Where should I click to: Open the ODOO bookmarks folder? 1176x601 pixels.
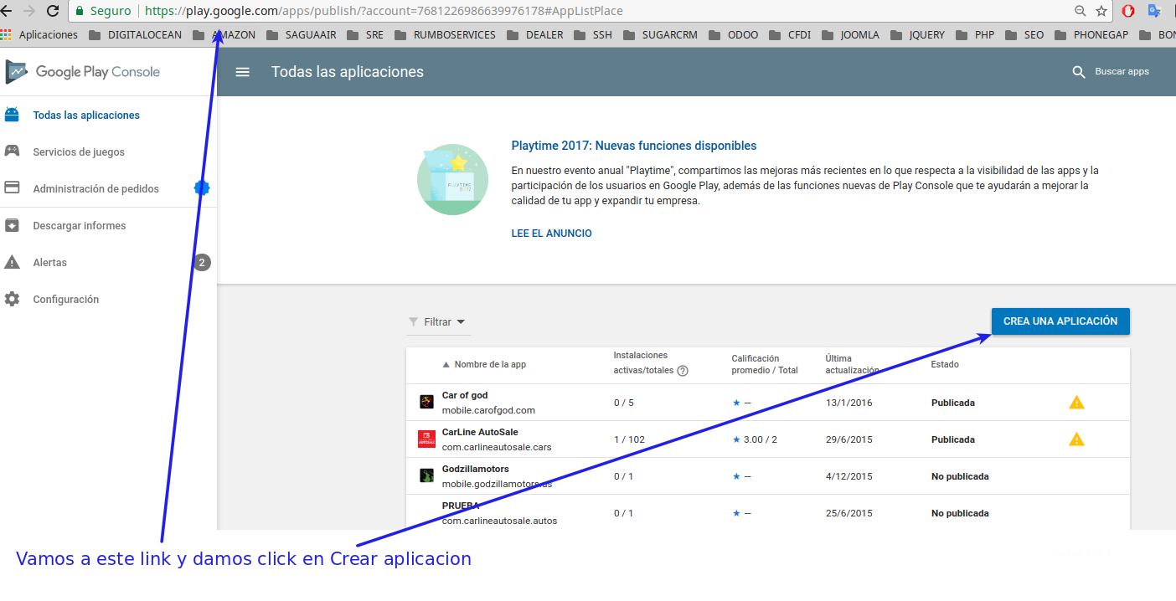[x=733, y=35]
